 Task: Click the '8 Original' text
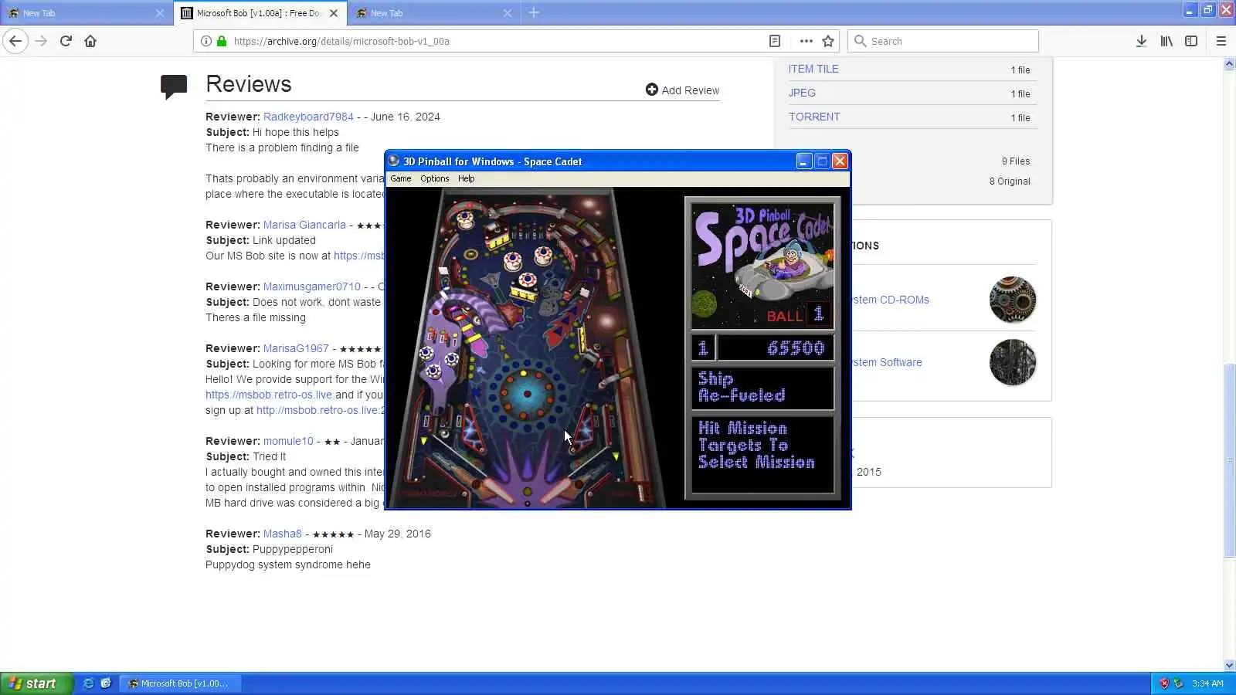click(1010, 181)
